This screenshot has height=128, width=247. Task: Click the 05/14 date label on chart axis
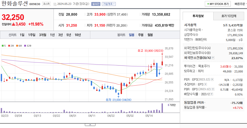[x=149, y=116]
